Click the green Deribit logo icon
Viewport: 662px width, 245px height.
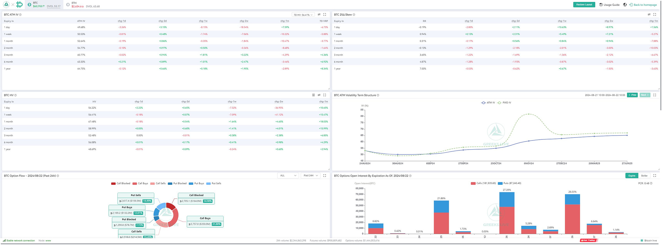(19, 4)
